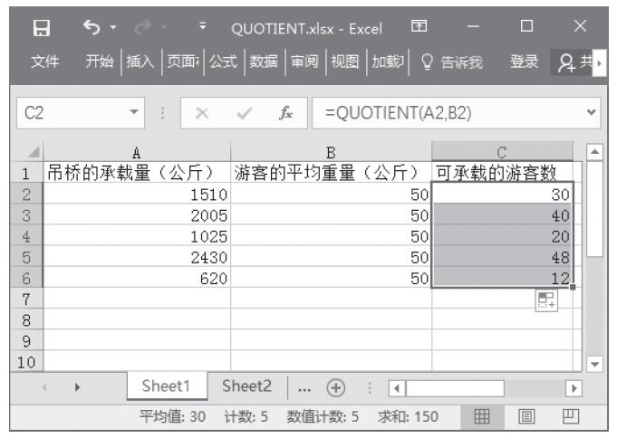Screen dimensions: 617x438
Task: Switch to Page Break Preview view icon
Action: (572, 416)
